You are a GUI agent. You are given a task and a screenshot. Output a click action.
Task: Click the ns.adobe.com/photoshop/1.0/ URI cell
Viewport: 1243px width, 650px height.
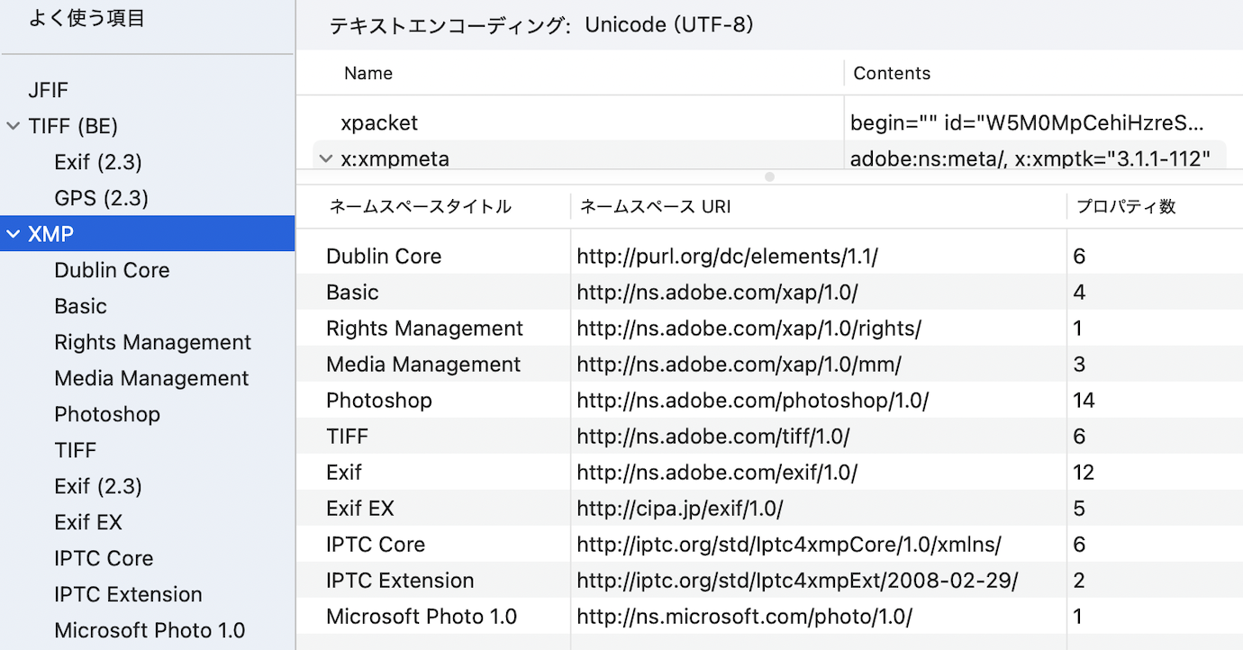[752, 401]
